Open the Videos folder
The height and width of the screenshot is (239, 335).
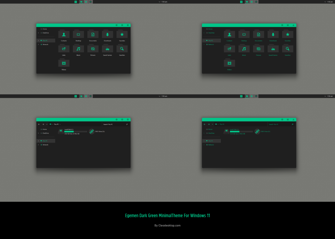pyautogui.click(x=64, y=63)
